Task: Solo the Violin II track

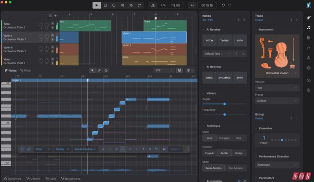Action: pyautogui.click(x=52, y=51)
